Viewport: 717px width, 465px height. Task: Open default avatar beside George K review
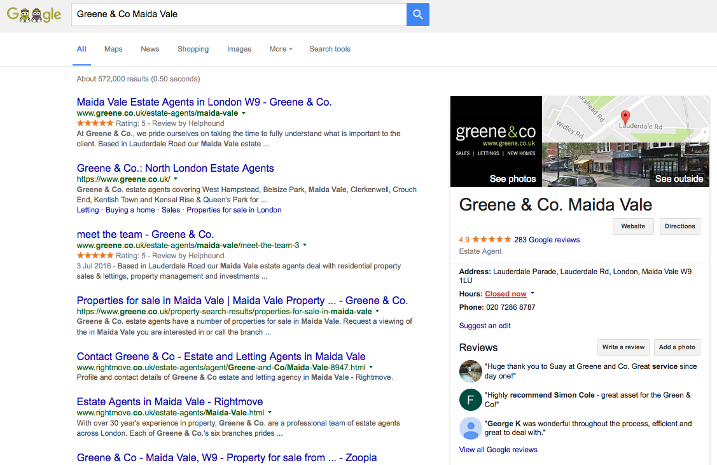click(471, 428)
